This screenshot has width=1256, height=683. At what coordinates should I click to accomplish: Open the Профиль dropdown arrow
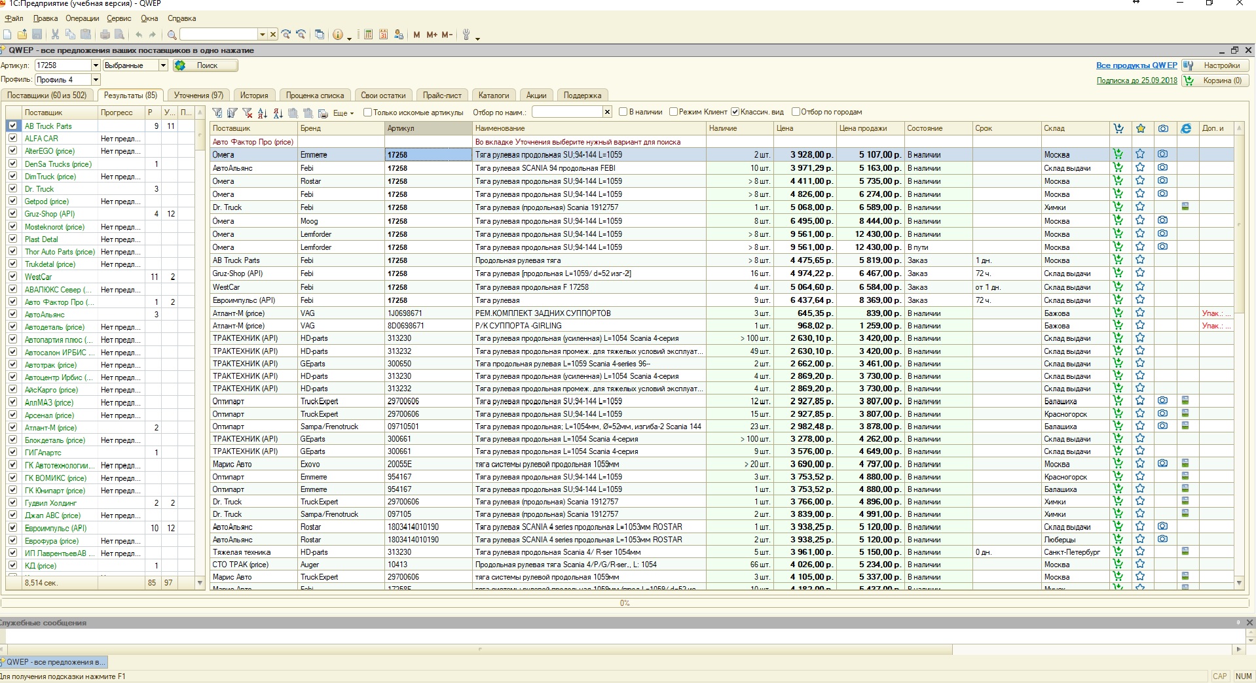coord(96,80)
